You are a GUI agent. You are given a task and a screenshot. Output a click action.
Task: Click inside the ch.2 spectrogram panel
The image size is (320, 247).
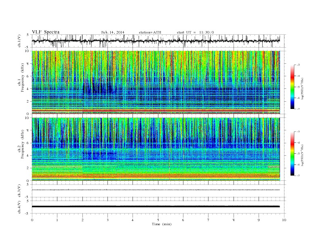pos(156,149)
